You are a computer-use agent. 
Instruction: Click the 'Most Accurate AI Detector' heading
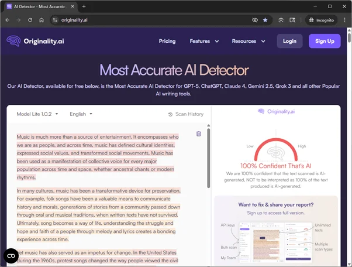coord(174,70)
